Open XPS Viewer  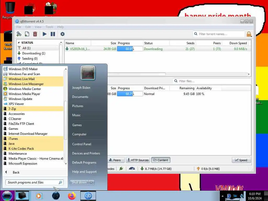(x=33, y=104)
